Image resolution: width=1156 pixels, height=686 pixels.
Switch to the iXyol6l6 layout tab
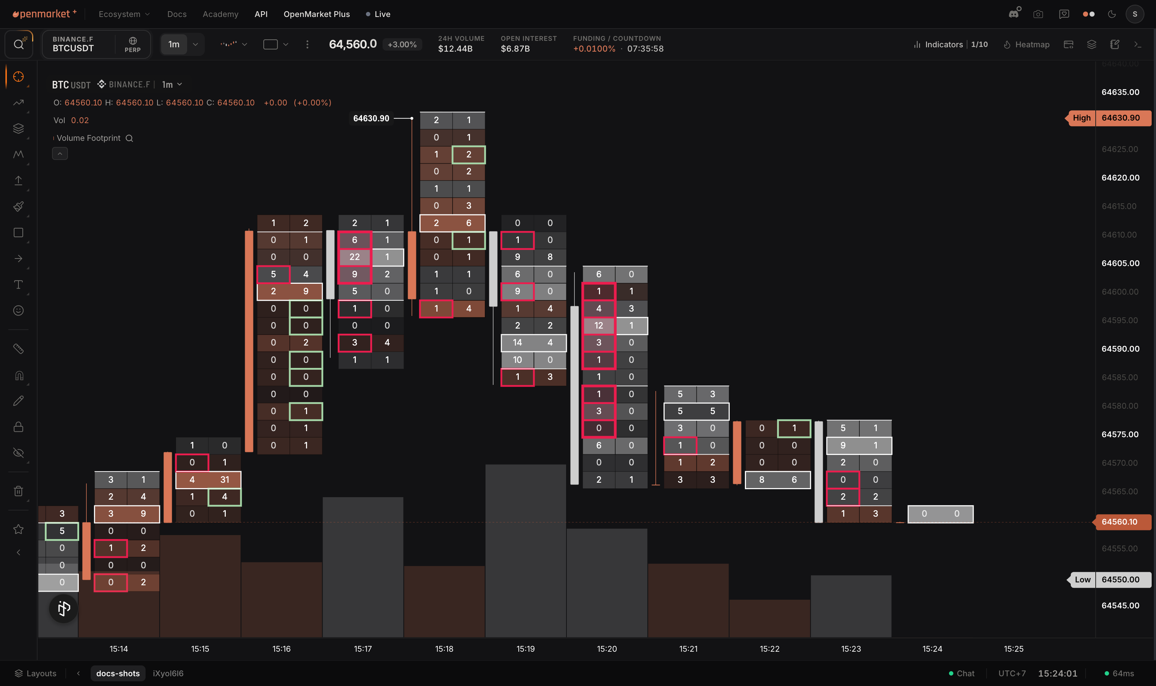[x=168, y=673]
